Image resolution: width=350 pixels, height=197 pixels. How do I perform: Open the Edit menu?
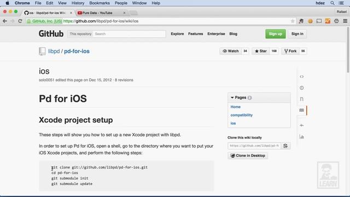(x=50, y=3)
